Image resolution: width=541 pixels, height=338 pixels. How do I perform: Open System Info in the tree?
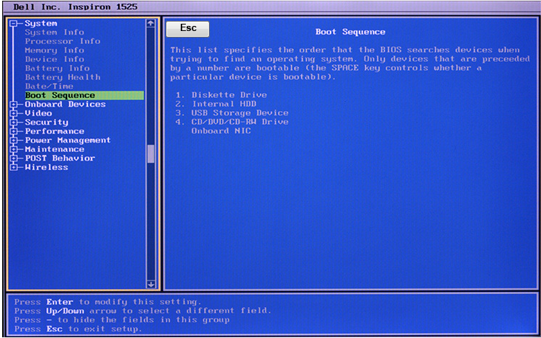(54, 32)
